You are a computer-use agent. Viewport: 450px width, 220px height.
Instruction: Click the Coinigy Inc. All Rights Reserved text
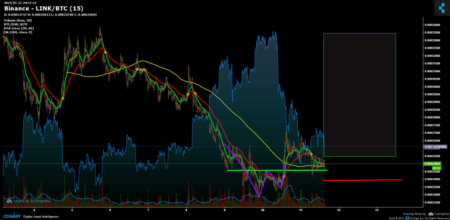pyautogui.click(x=430, y=218)
